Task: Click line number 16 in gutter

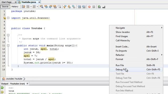Action: click(x=4, y=63)
